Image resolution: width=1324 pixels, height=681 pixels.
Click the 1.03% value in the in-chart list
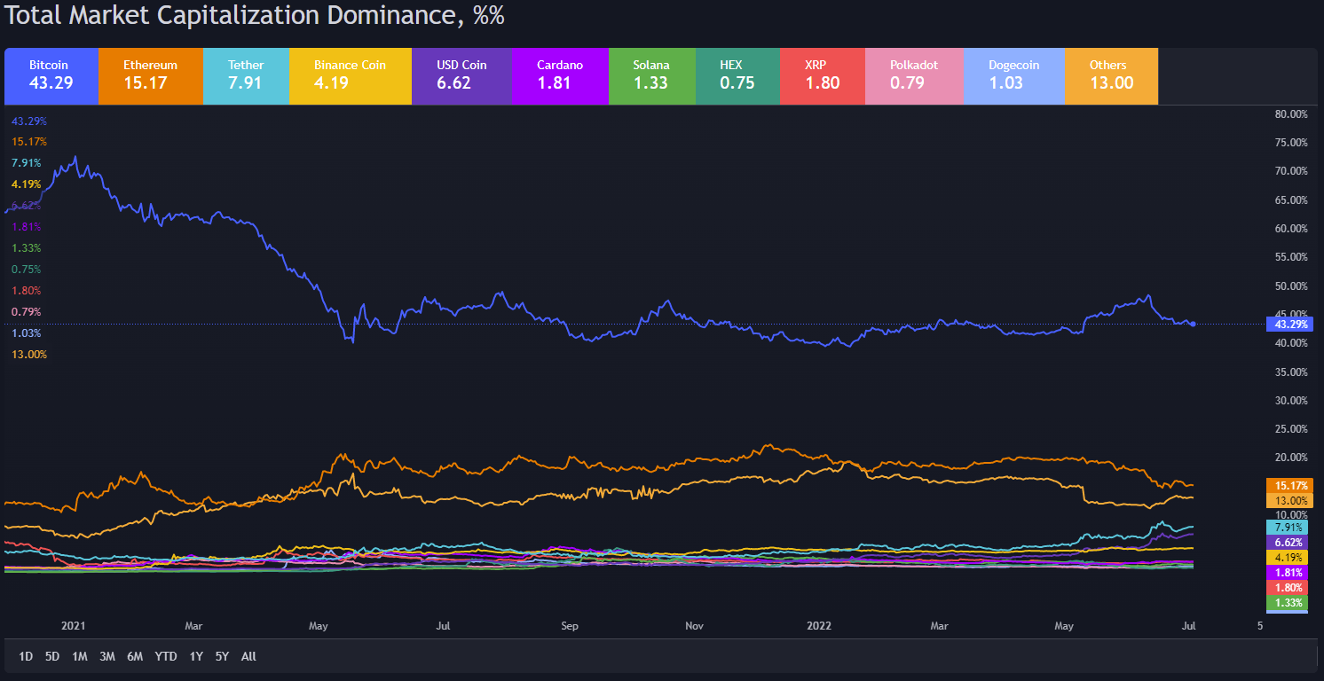click(x=27, y=333)
